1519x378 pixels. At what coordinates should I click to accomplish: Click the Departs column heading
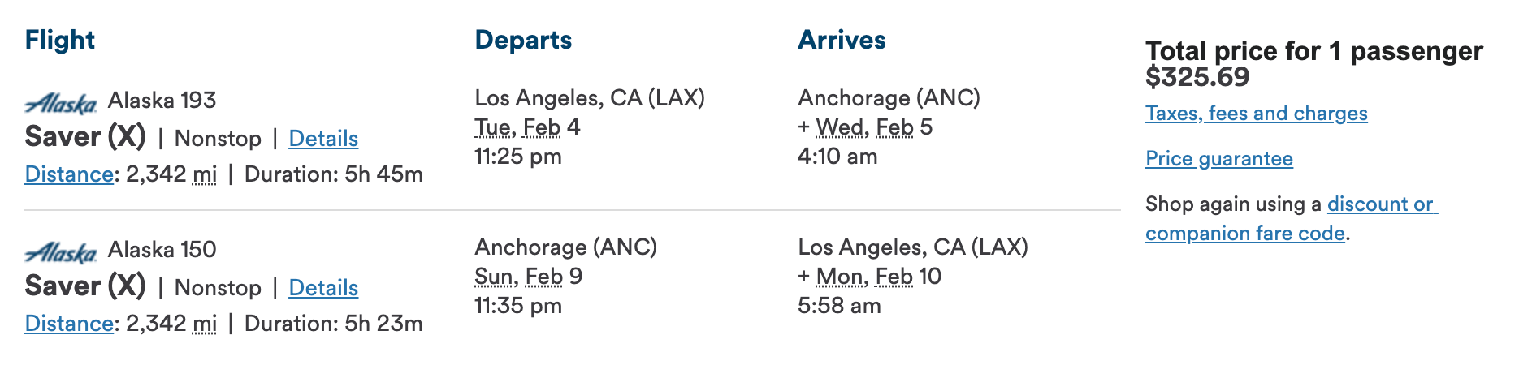523,40
